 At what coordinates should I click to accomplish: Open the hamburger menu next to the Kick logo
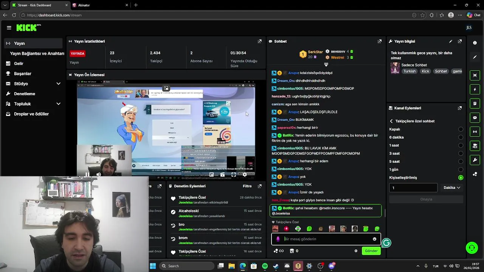9,28
